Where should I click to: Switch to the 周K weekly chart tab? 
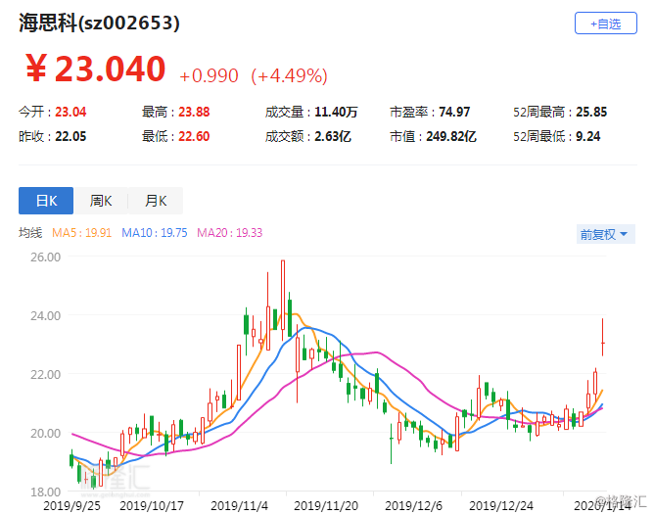(101, 201)
